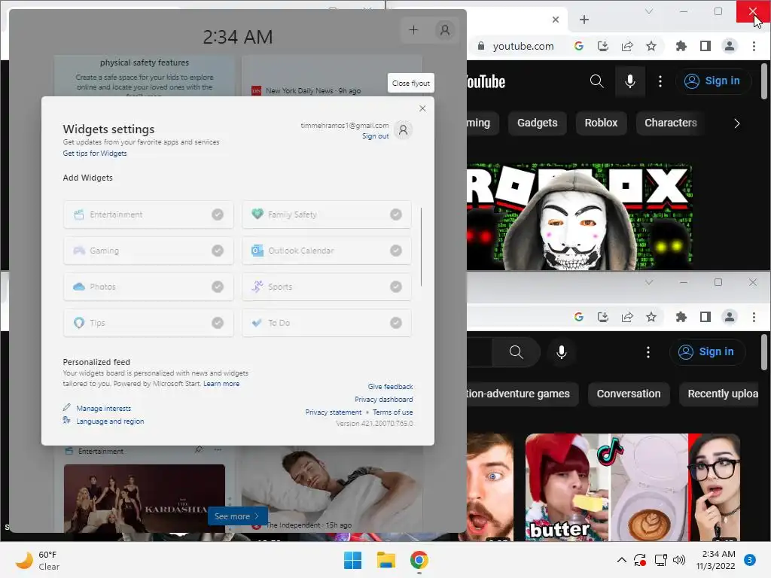Open Manage interests link
This screenshot has height=578, width=771.
pos(103,409)
